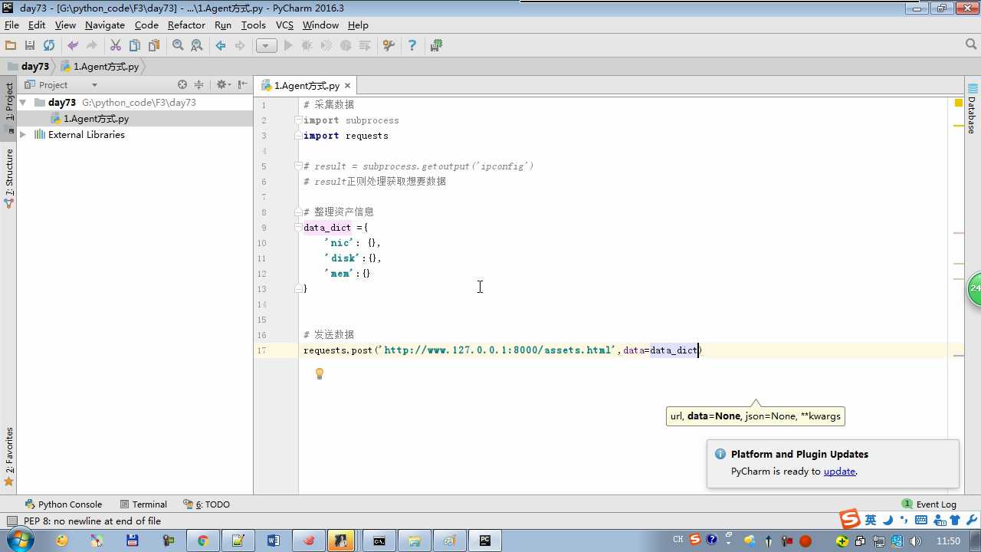Screen dimensions: 981x552
Task: Click the Undo toolbar icon
Action: point(73,46)
